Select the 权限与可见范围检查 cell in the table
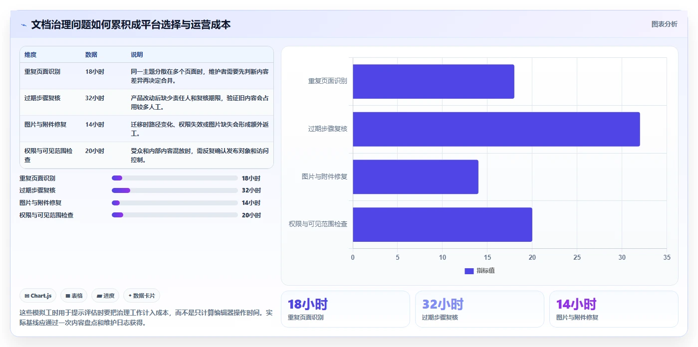This screenshot has height=347, width=698. [49, 155]
